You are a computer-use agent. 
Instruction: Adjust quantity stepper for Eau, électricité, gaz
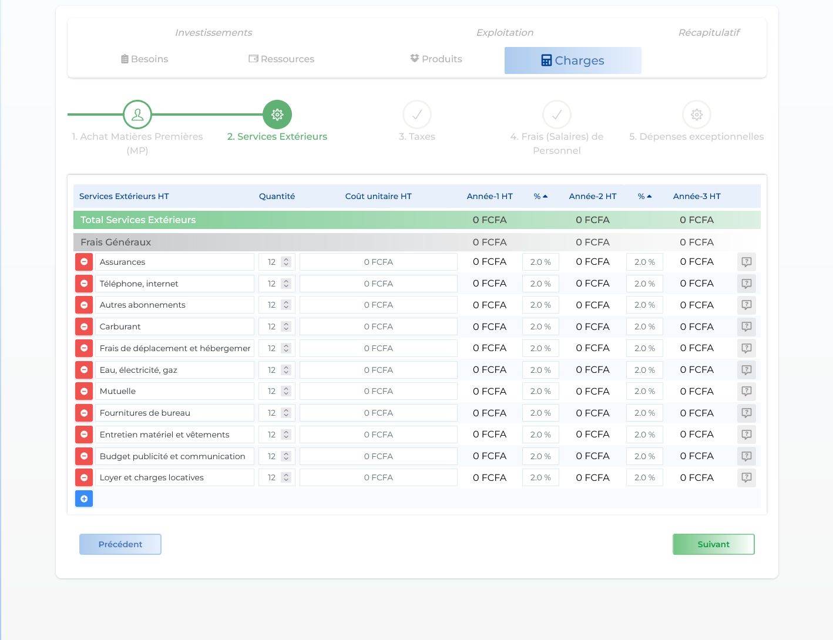(286, 370)
